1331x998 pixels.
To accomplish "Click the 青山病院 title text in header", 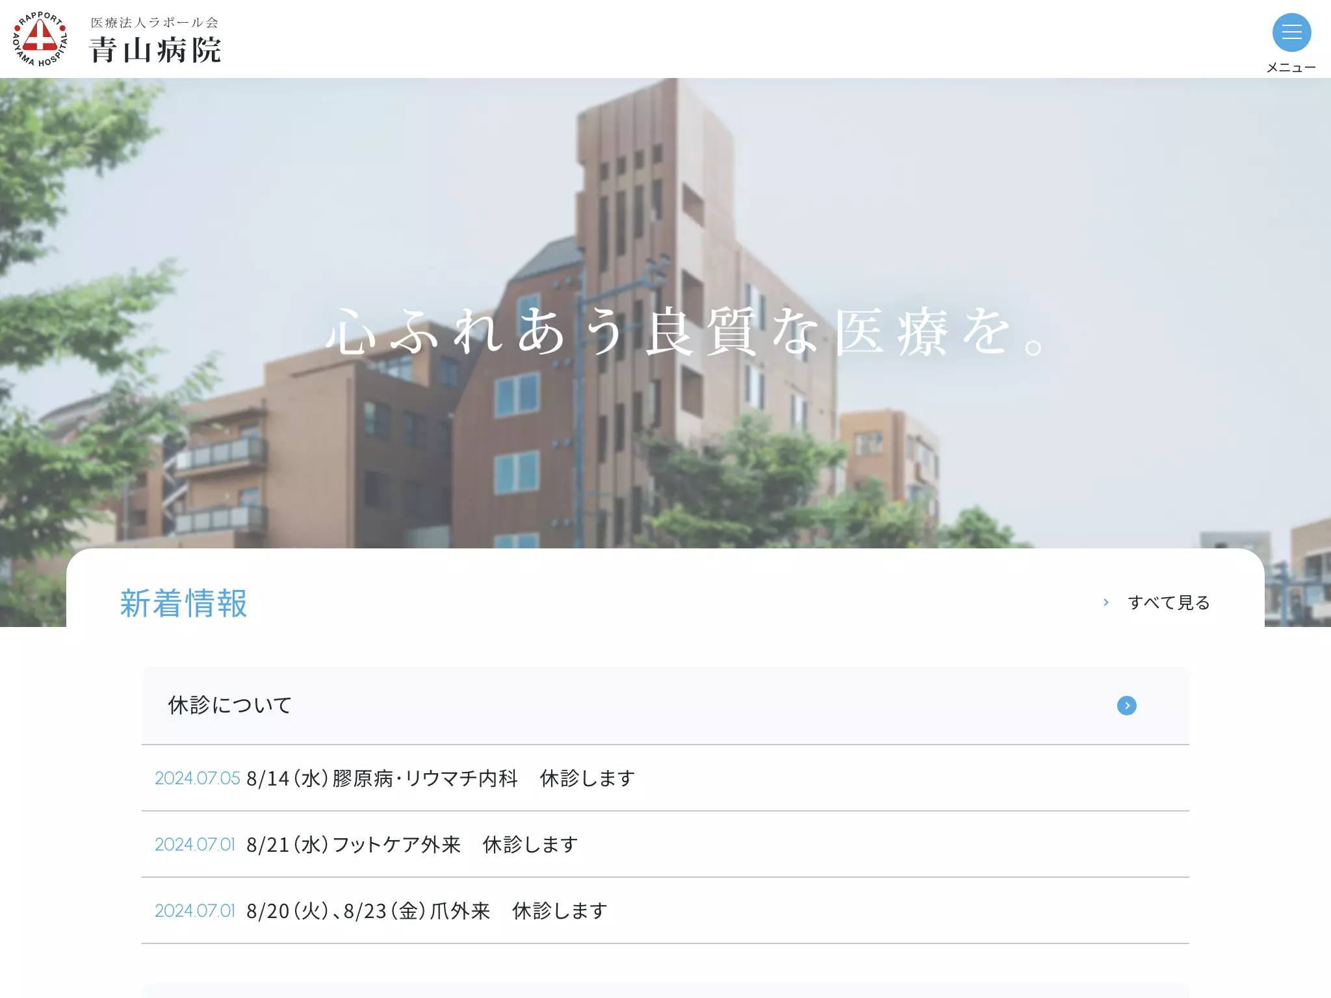I will (155, 50).
